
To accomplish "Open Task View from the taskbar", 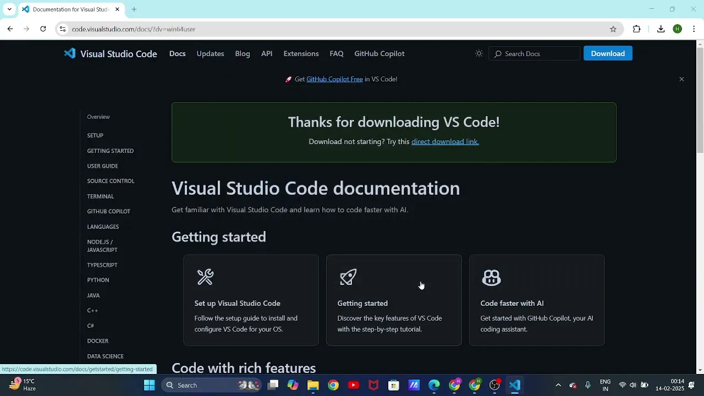I will click(273, 385).
